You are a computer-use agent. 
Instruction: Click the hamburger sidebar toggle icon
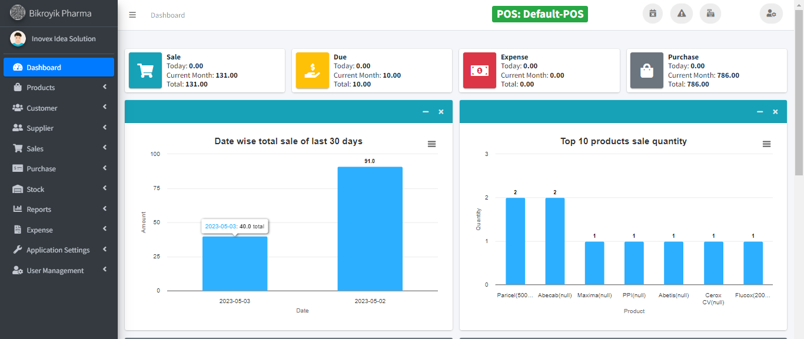132,15
